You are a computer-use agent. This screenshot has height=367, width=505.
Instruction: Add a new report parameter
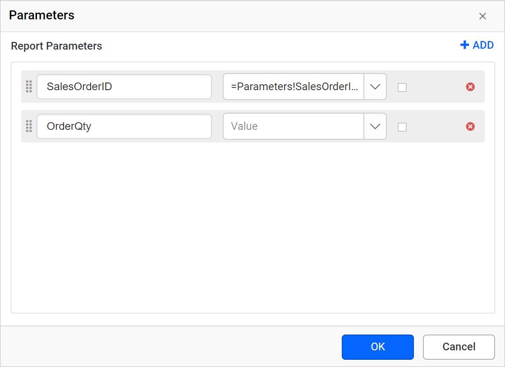click(477, 45)
